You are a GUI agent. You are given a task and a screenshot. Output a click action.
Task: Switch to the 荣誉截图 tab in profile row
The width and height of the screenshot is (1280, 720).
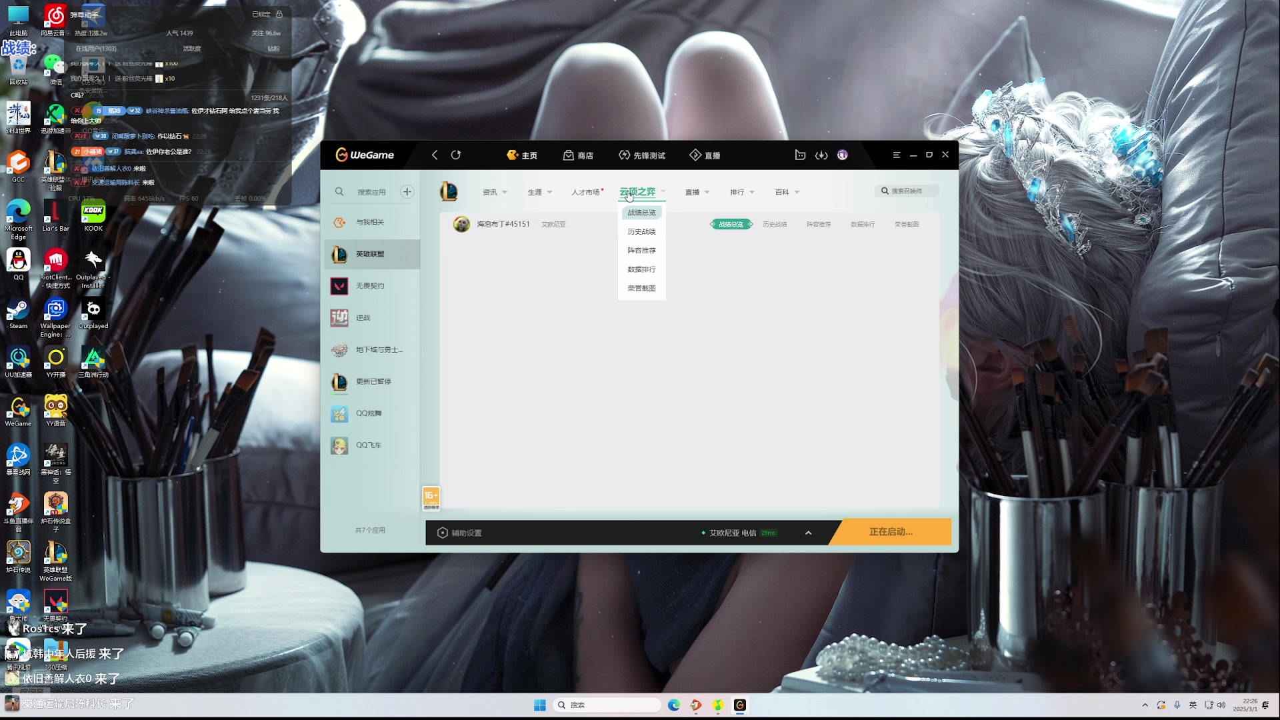[x=907, y=224]
